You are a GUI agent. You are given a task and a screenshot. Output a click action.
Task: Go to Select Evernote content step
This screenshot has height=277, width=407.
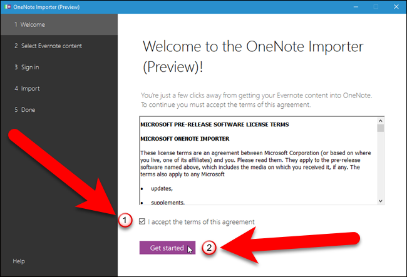[59, 46]
